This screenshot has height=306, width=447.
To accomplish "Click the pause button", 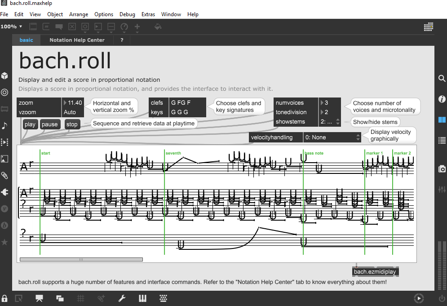I will pos(49,124).
